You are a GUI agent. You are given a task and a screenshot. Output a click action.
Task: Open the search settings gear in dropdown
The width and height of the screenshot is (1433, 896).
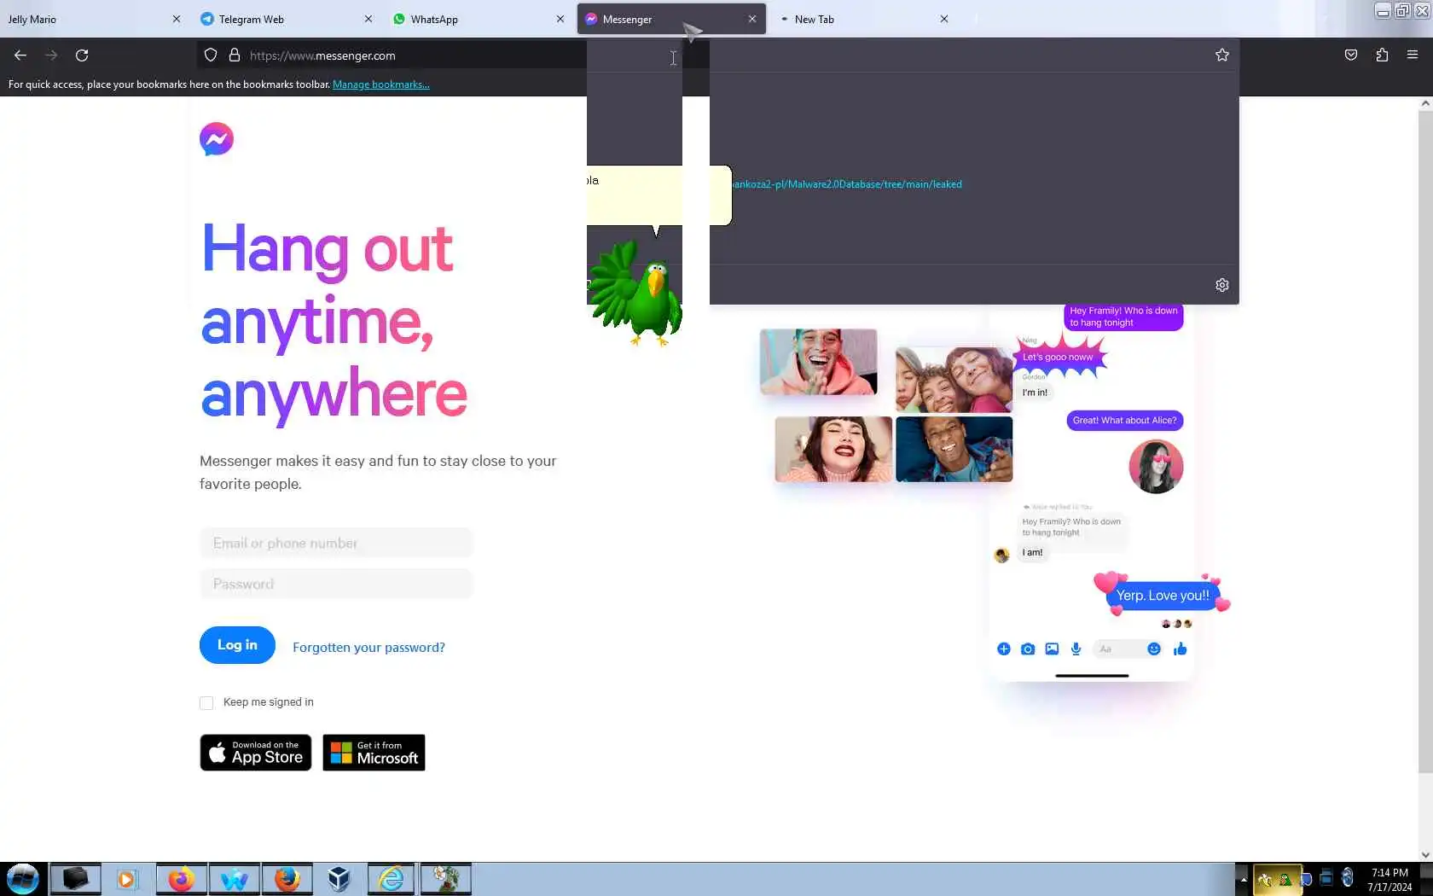(x=1222, y=285)
